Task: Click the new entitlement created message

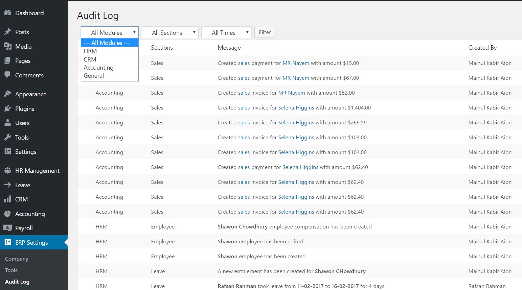Action: 292,271
